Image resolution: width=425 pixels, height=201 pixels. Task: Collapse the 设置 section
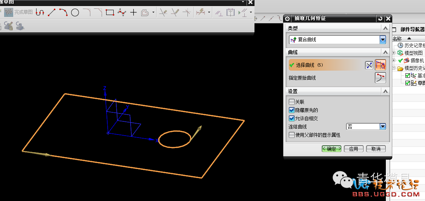385,91
